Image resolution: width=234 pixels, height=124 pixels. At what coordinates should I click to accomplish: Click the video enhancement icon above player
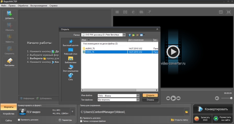141,12
